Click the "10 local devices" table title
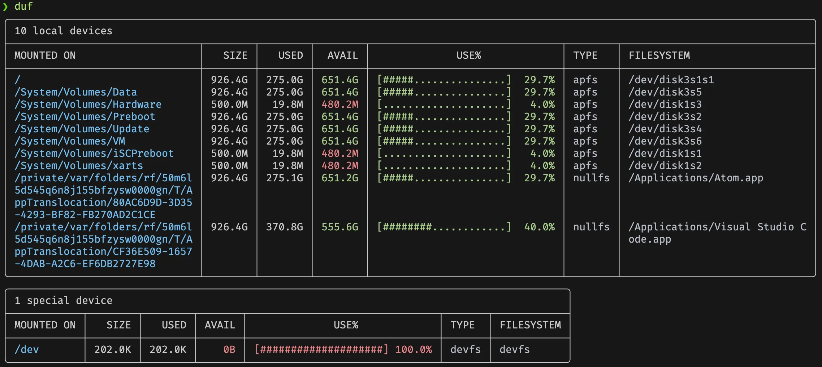This screenshot has width=822, height=367. tap(63, 31)
